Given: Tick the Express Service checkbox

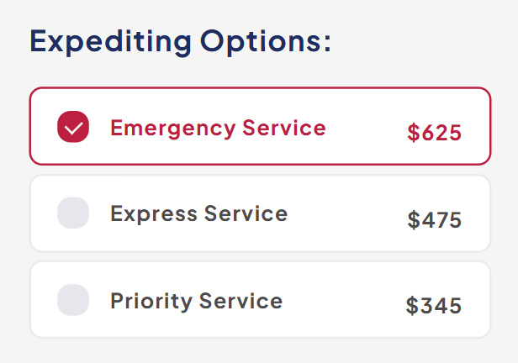Looking at the screenshot, I should click(x=73, y=213).
